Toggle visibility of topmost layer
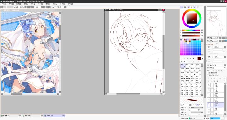 209,84
